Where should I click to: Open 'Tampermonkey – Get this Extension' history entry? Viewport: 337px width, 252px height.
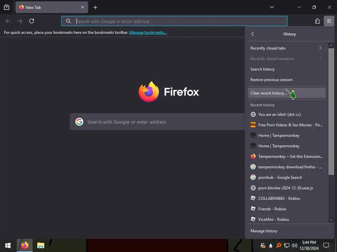click(287, 157)
